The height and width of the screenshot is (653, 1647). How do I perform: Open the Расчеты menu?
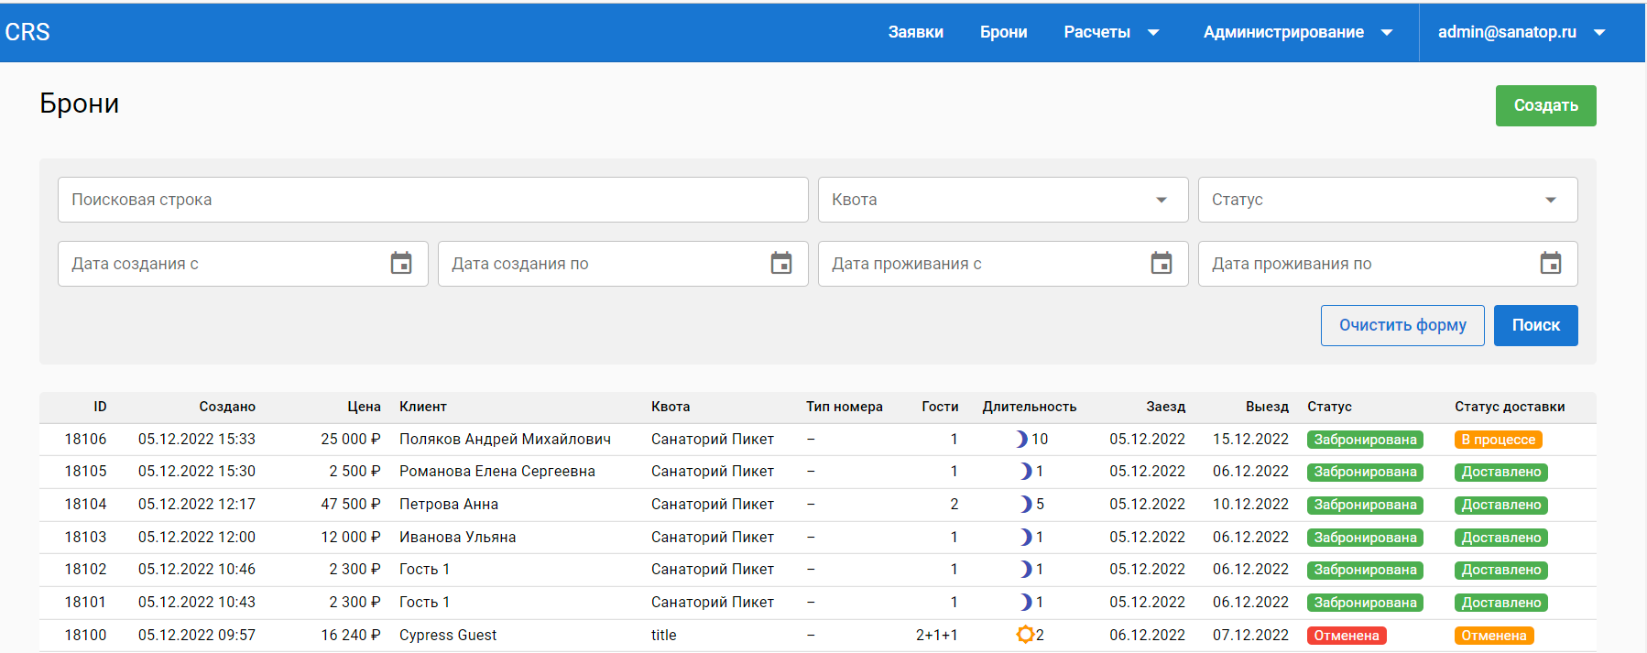coord(1110,32)
